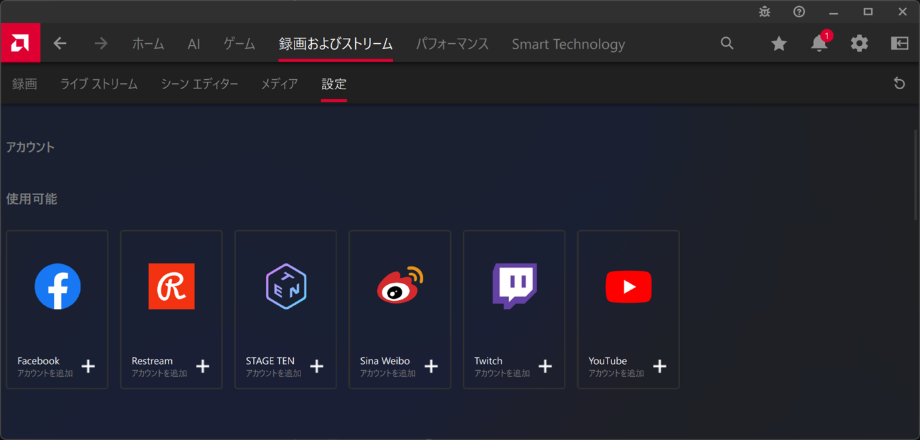920x440 pixels.
Task: Add a YouTube account with plus
Action: 660,366
